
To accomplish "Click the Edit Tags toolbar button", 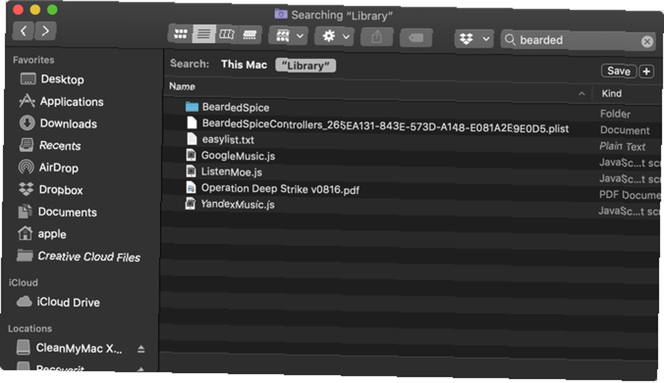I will click(x=416, y=38).
